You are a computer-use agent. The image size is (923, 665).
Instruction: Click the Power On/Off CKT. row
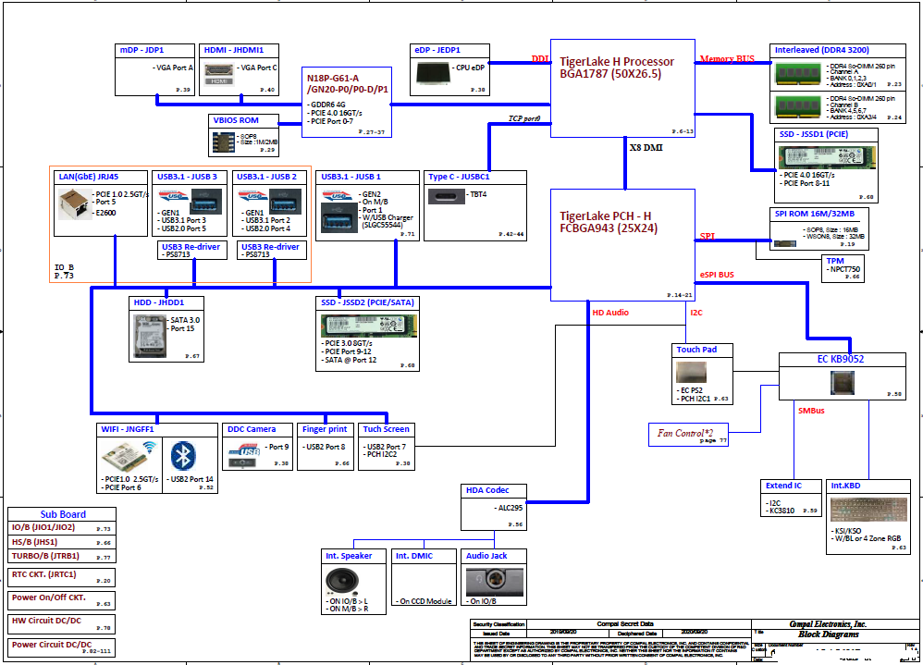tap(62, 600)
